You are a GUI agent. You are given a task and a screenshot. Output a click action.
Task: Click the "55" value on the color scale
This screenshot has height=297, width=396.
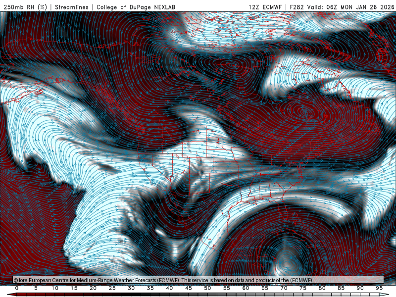point(227,288)
